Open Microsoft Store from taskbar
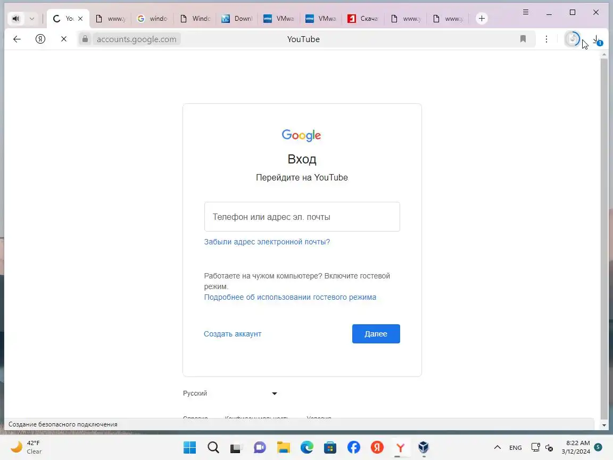This screenshot has width=613, height=460. tap(330, 447)
